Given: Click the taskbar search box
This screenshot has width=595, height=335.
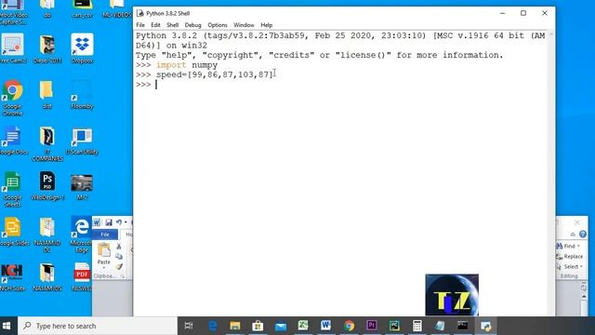Looking at the screenshot, I should 97,326.
